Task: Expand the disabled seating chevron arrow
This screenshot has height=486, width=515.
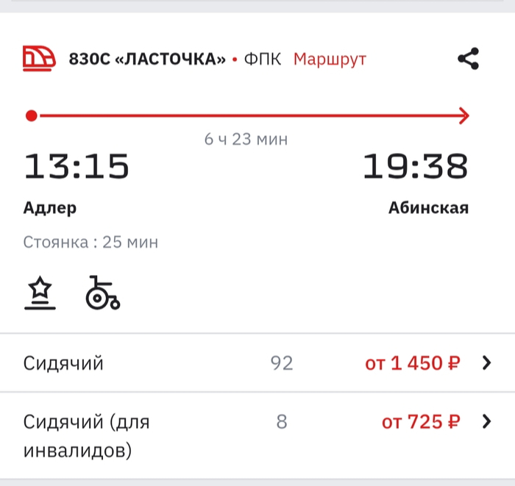Action: coord(486,421)
